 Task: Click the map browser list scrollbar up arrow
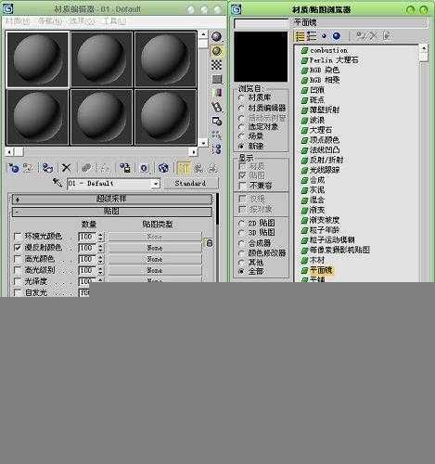424,48
